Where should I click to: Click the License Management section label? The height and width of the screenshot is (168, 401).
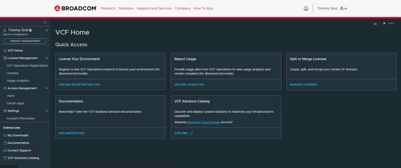tap(22, 58)
